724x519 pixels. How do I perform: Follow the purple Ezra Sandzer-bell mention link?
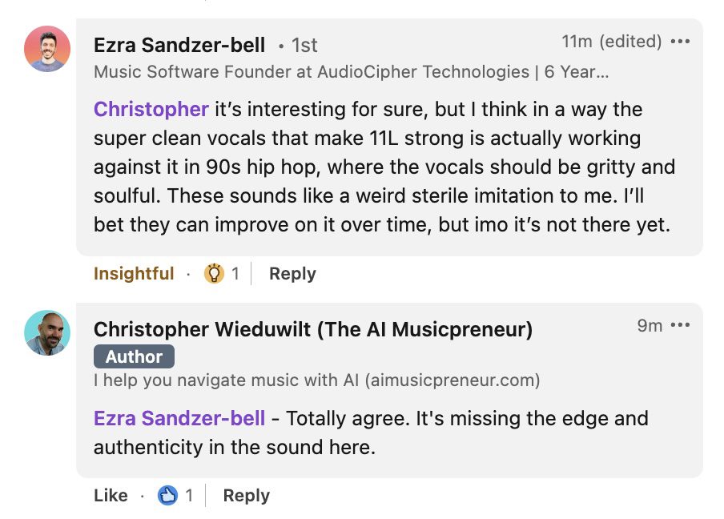point(179,418)
